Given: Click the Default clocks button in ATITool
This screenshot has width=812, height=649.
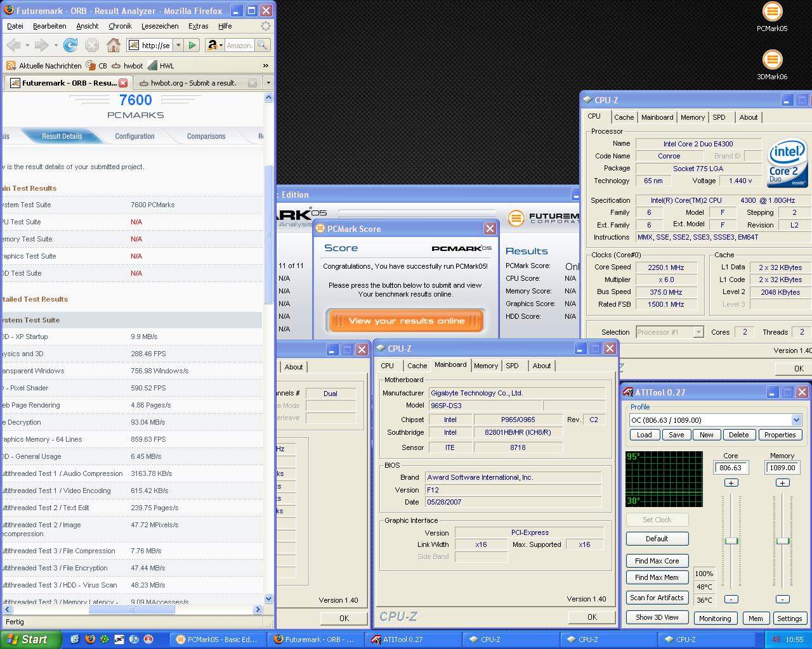Looking at the screenshot, I should [657, 539].
